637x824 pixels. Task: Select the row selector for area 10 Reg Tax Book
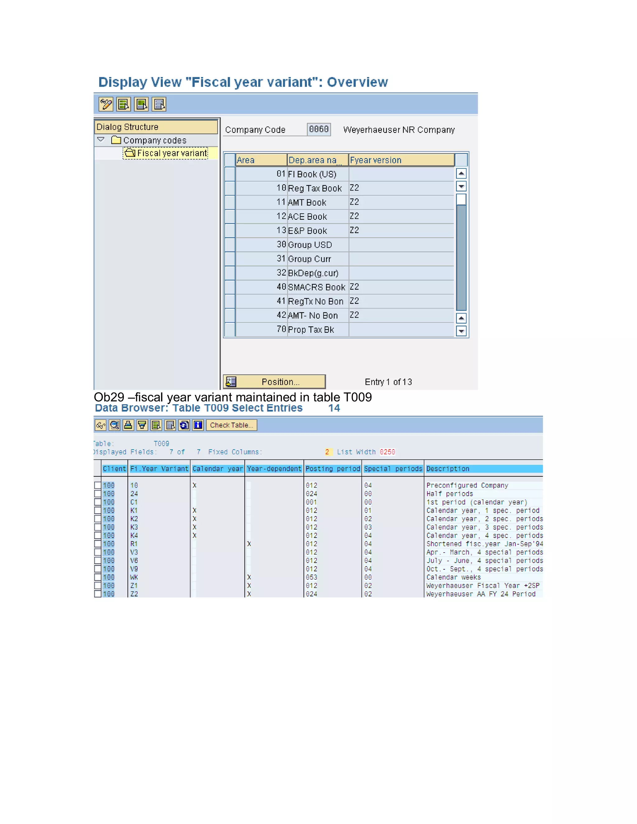click(x=230, y=188)
